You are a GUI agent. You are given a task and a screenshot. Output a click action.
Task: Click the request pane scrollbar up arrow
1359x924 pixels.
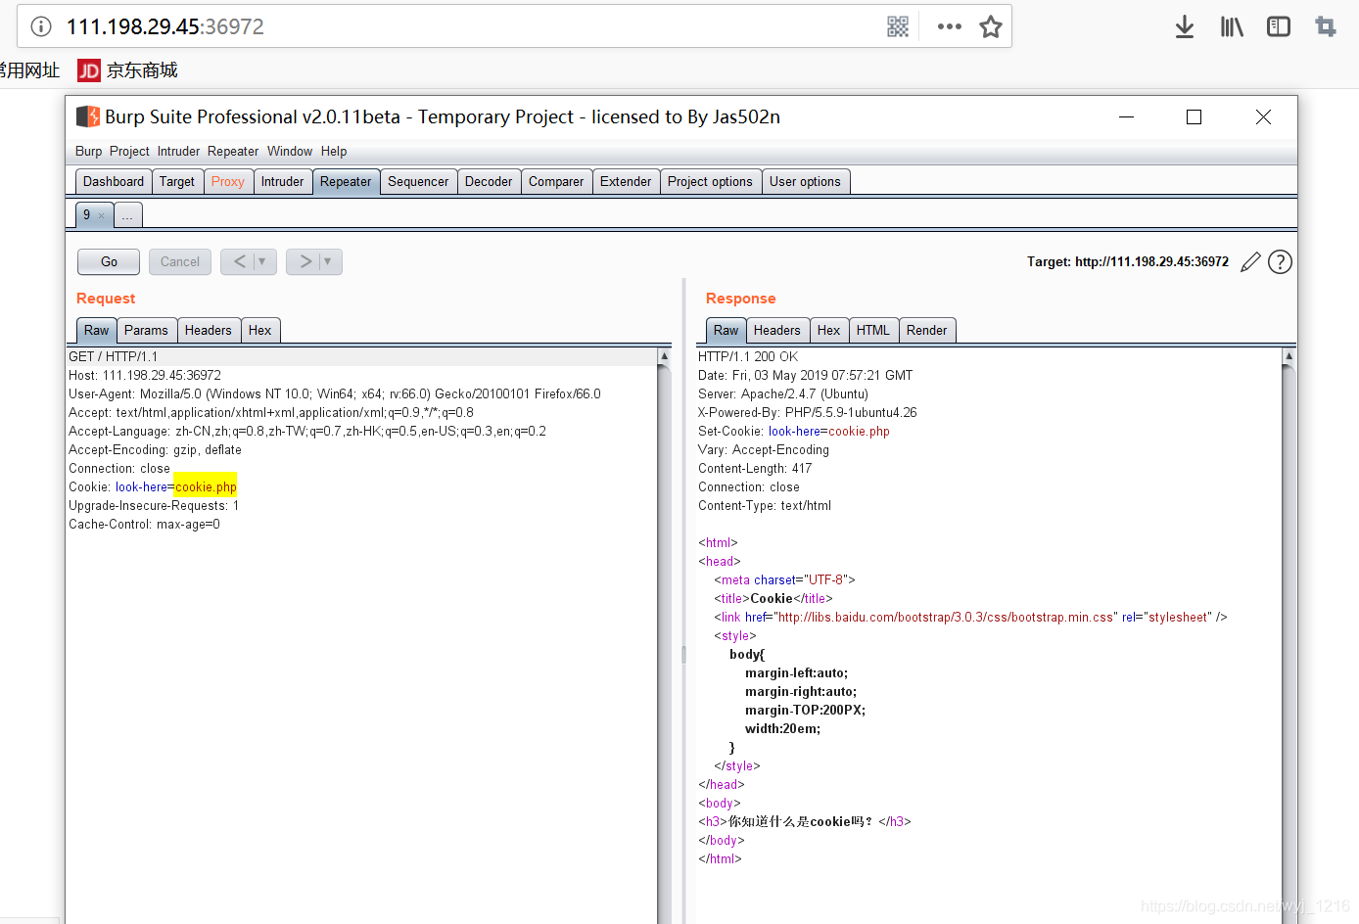pyautogui.click(x=664, y=356)
